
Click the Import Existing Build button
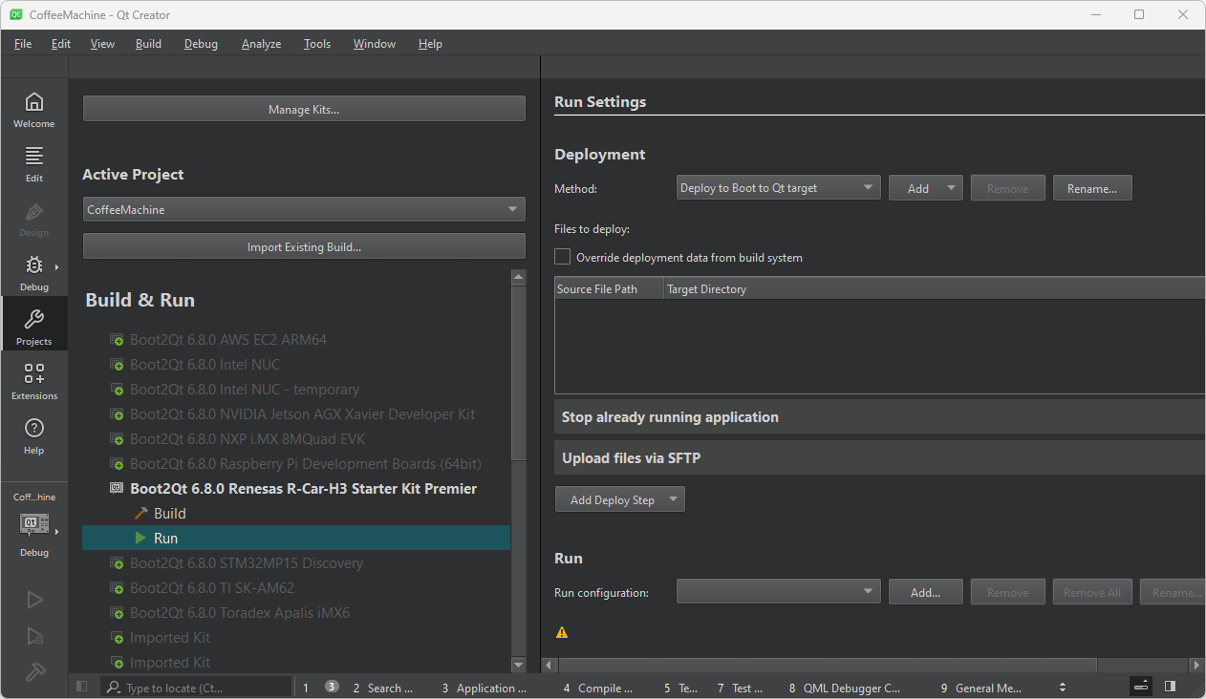point(304,246)
